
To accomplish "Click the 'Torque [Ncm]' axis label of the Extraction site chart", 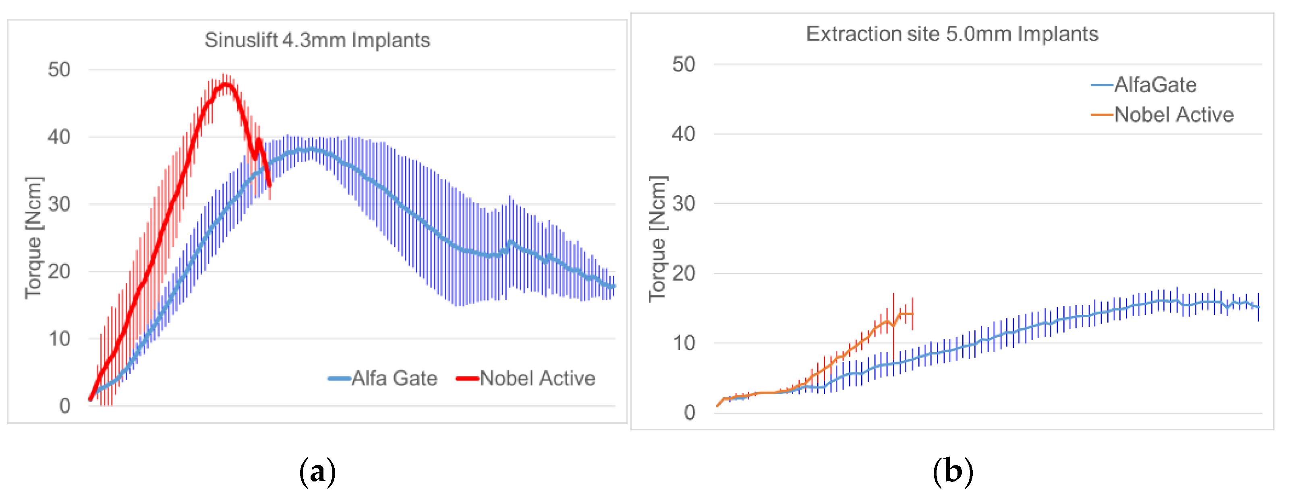I will pos(657,239).
